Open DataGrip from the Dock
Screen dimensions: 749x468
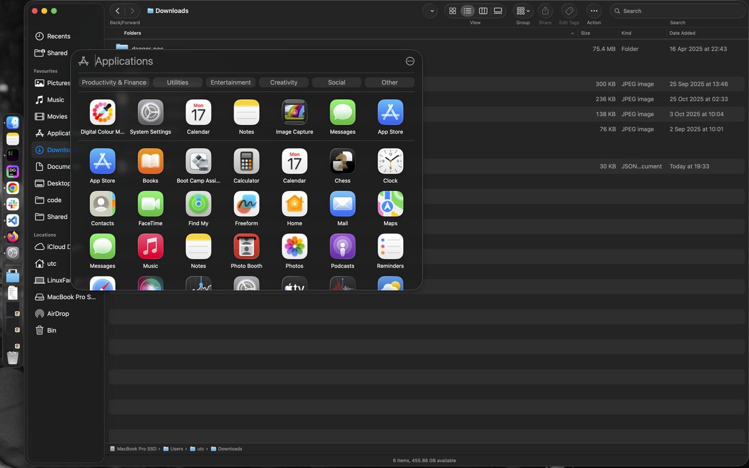tap(12, 171)
